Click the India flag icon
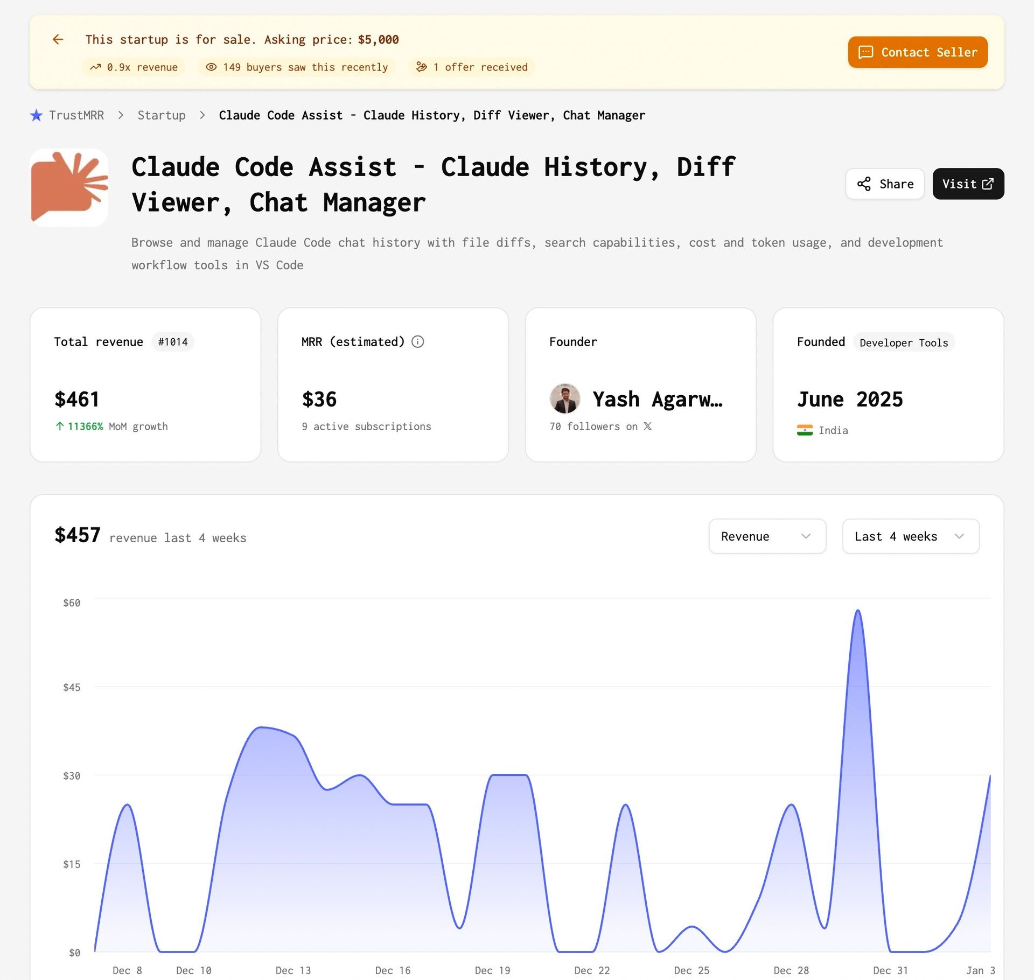 pos(805,430)
